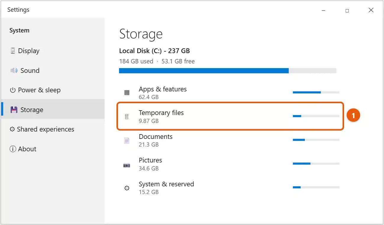Close the Settings window
384x225 pixels.
point(371,10)
